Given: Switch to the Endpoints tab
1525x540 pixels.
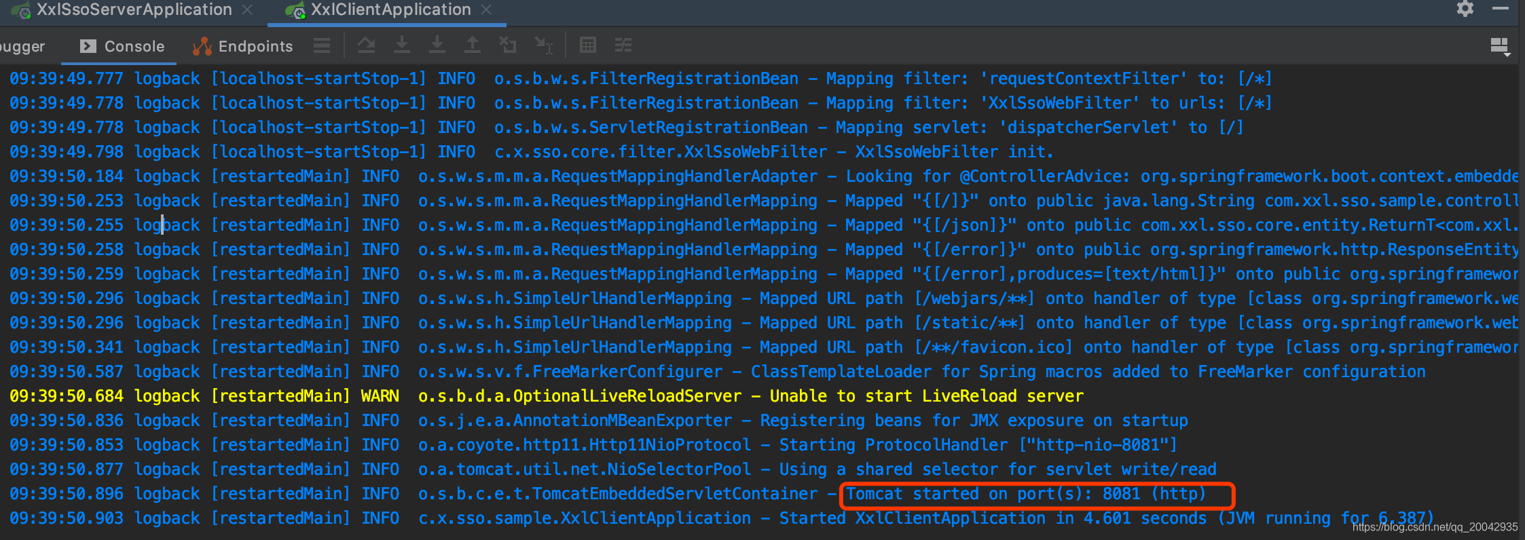Looking at the screenshot, I should (242, 46).
